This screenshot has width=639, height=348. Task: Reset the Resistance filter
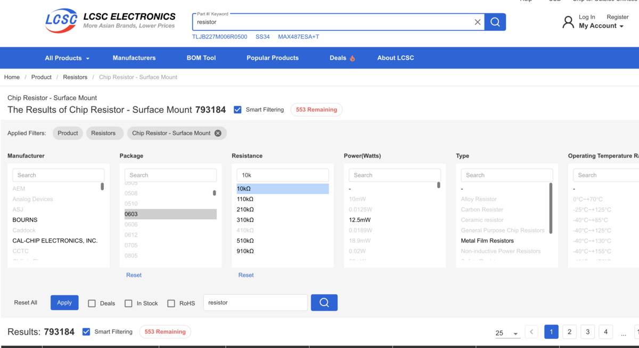coord(246,275)
